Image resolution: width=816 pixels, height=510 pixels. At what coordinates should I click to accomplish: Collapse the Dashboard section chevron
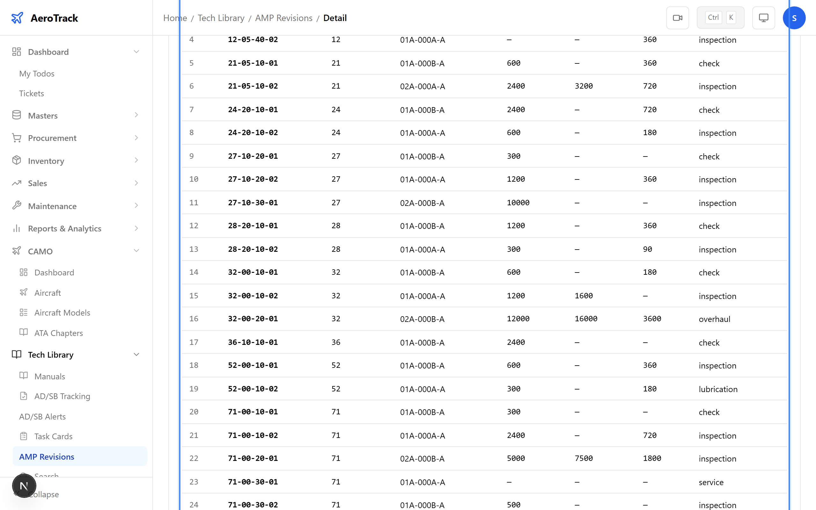(x=136, y=51)
